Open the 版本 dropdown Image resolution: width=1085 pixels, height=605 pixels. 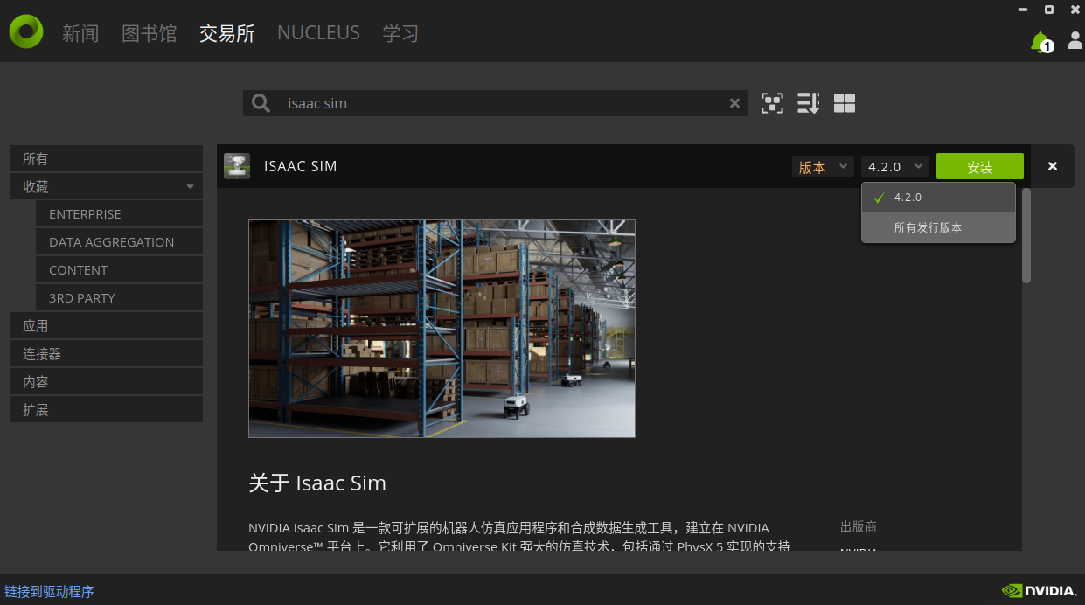(x=823, y=167)
